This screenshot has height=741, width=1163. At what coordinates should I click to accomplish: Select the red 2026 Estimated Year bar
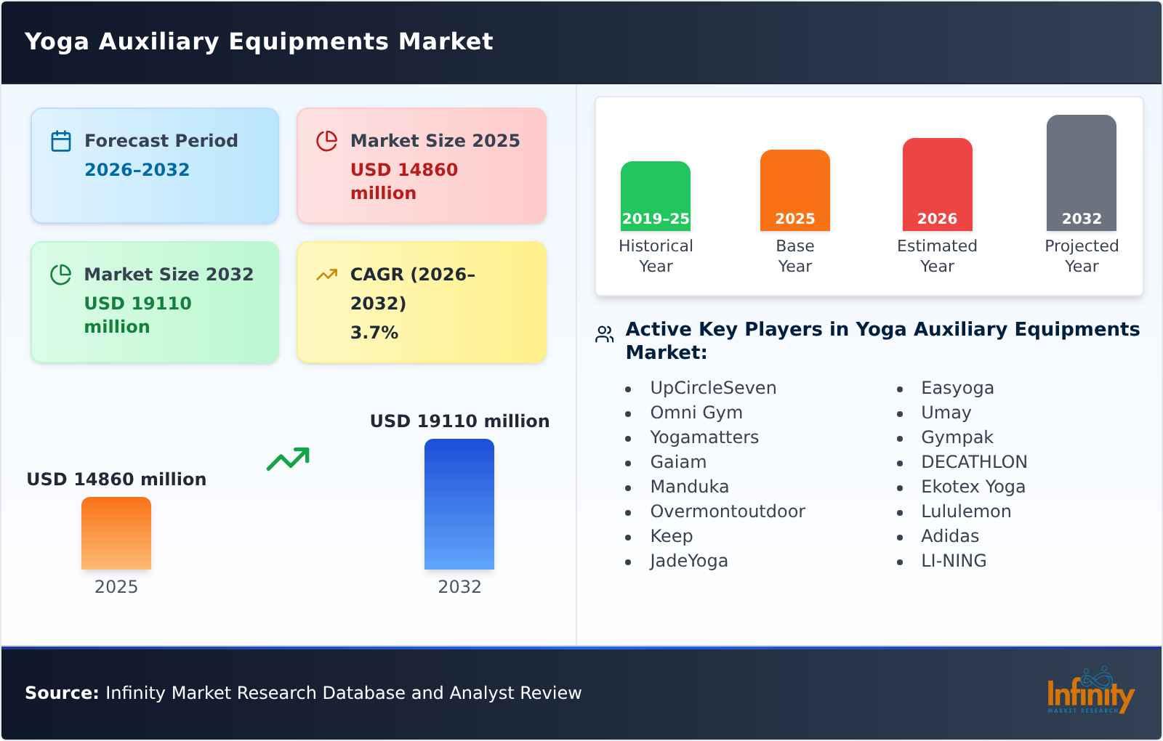(x=937, y=185)
